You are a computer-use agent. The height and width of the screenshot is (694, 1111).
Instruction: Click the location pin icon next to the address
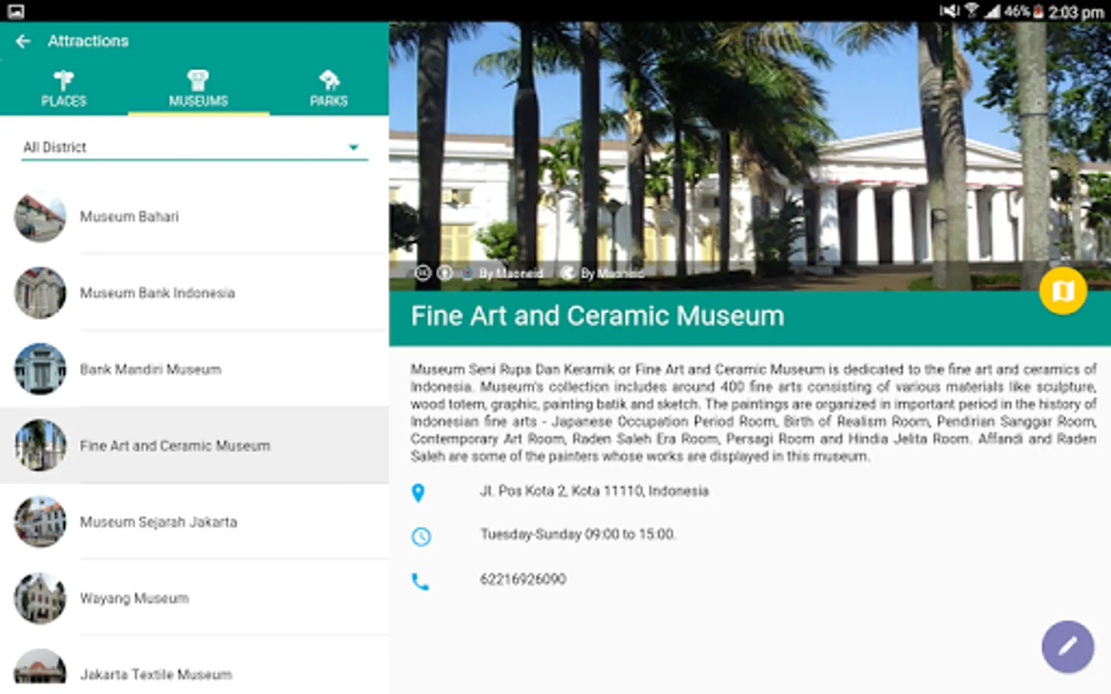point(419,494)
